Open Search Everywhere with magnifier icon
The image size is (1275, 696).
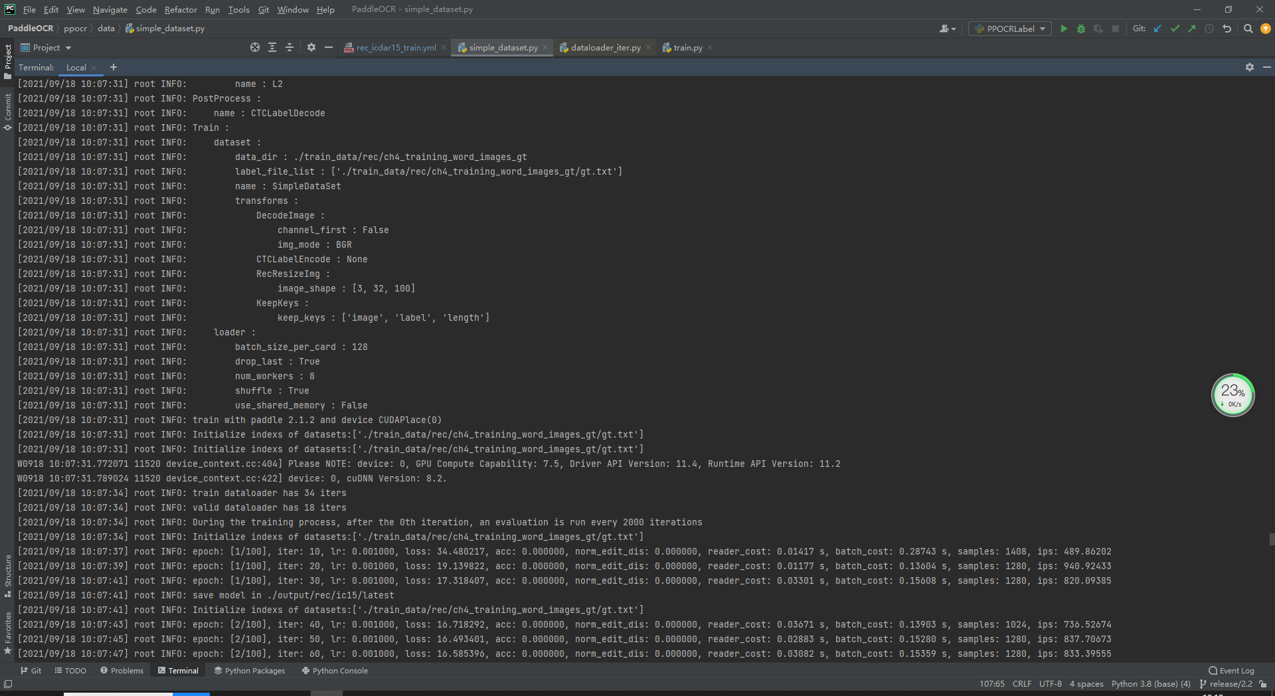pos(1248,29)
